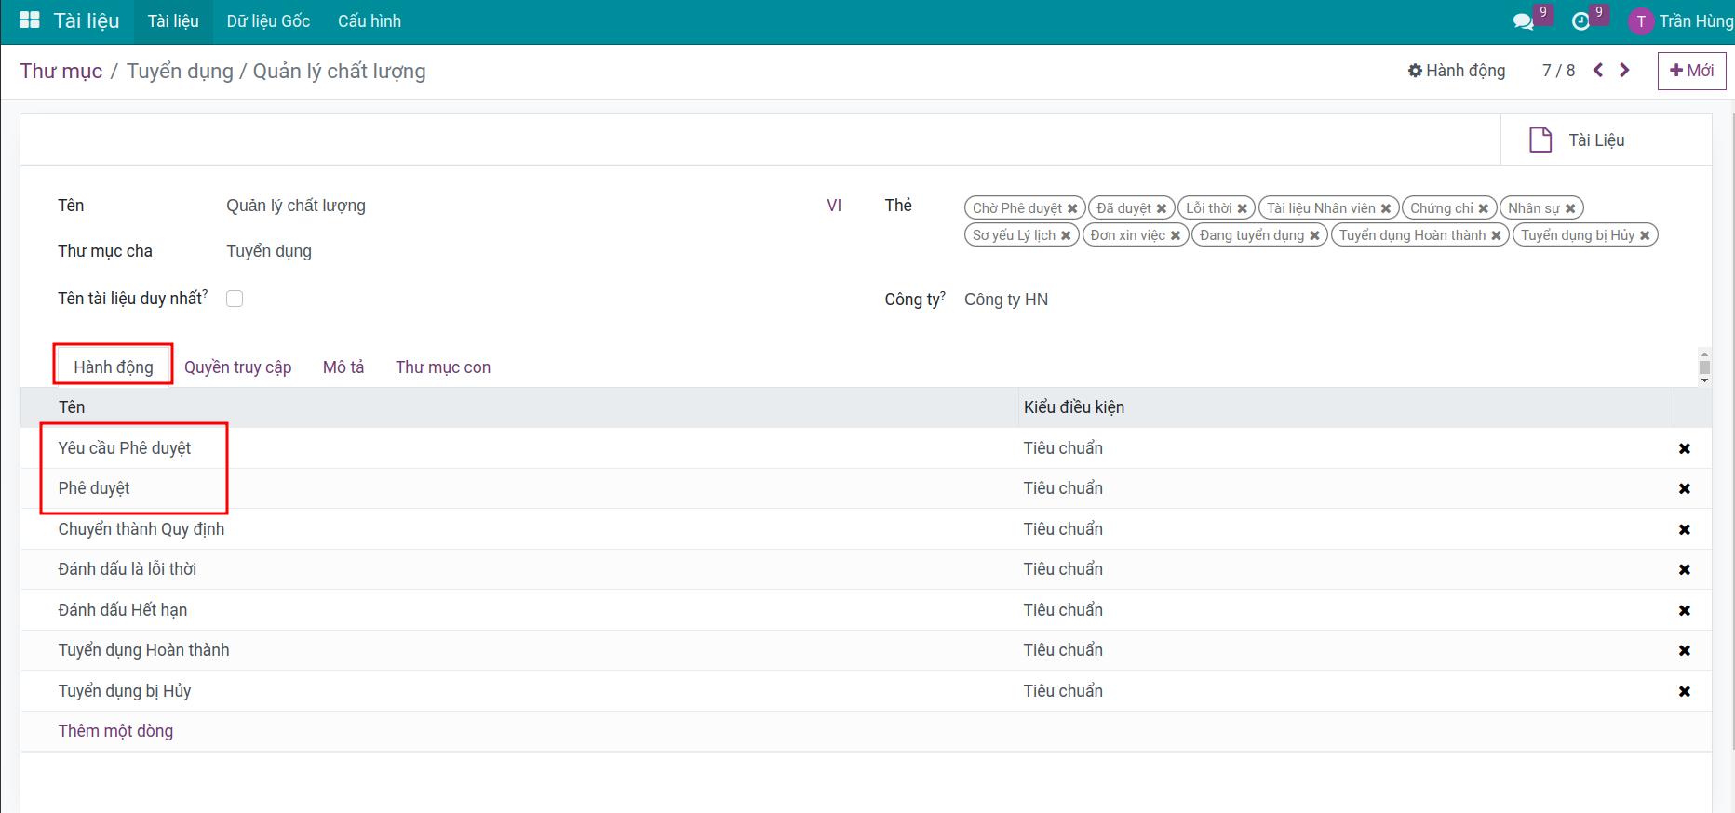Remove the 'Đơn xin việc' tag
The image size is (1735, 813).
1176,235
